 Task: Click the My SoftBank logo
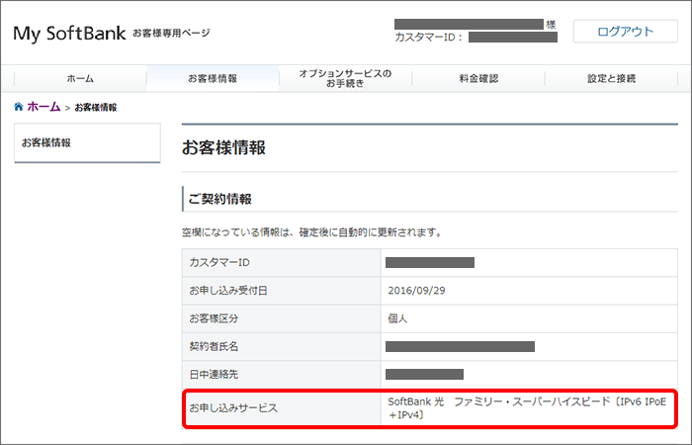coord(70,34)
